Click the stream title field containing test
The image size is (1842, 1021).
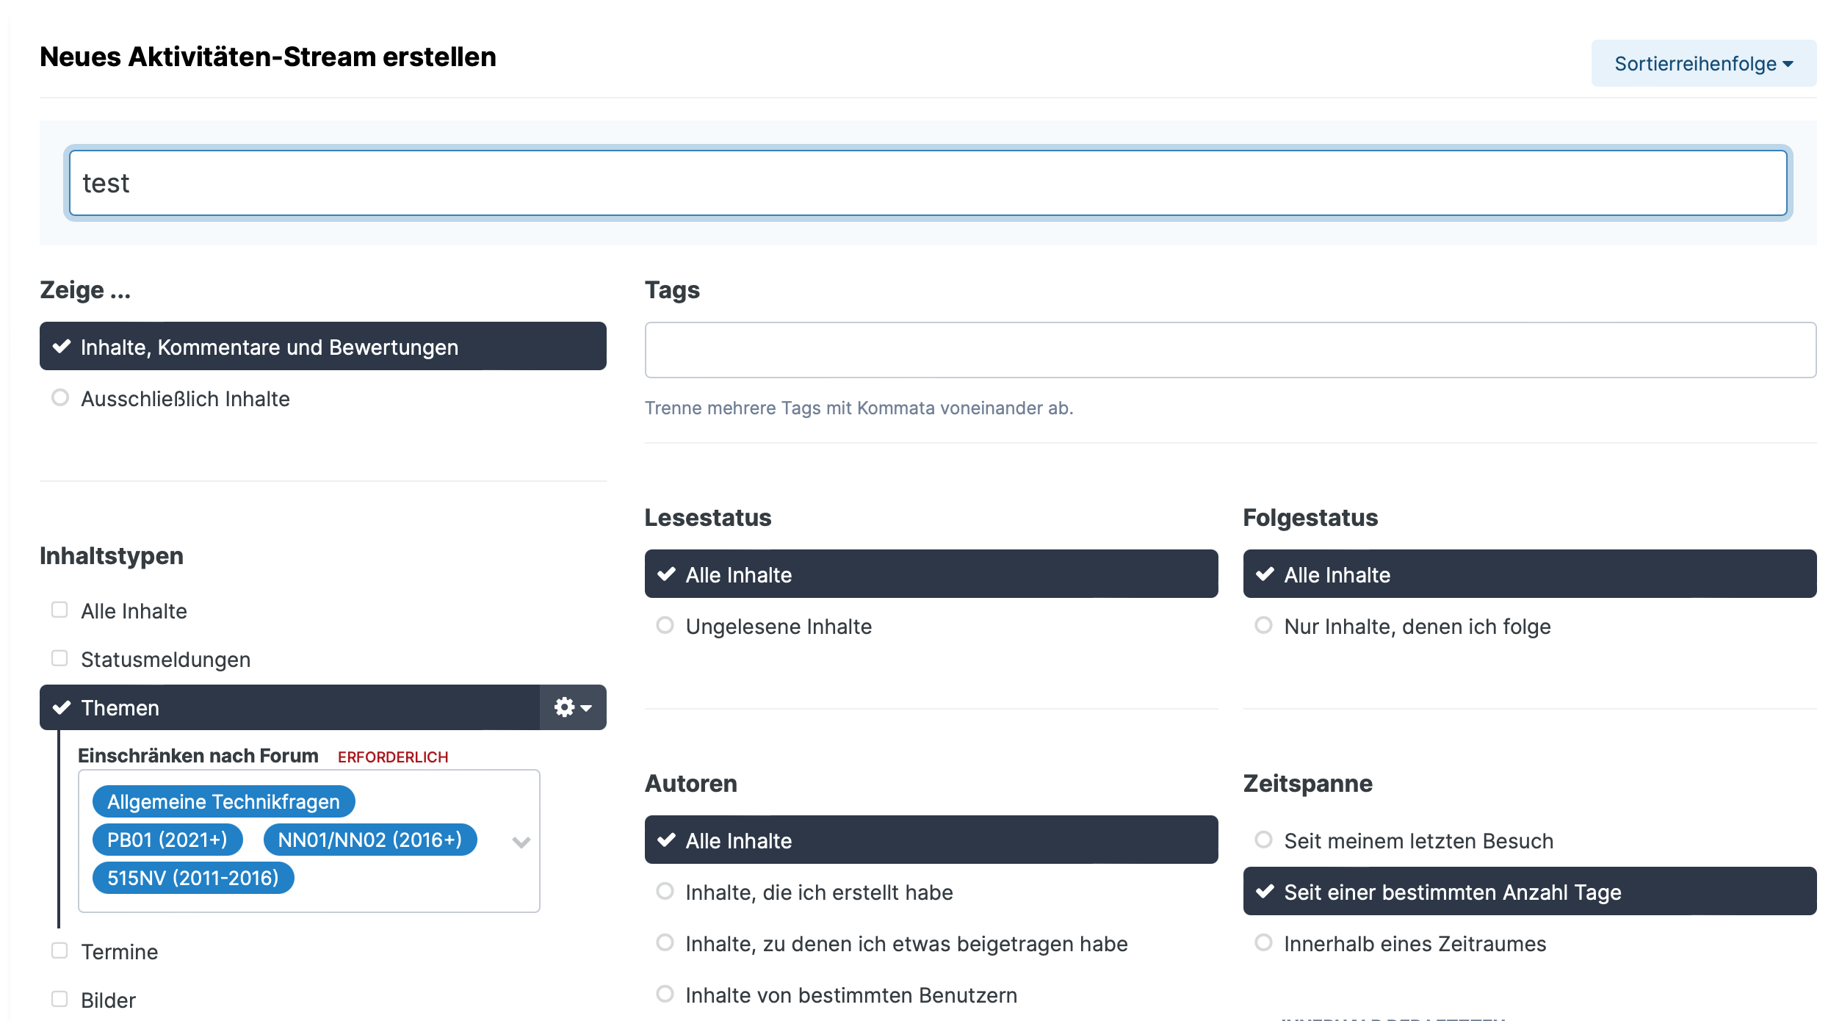[x=927, y=183]
